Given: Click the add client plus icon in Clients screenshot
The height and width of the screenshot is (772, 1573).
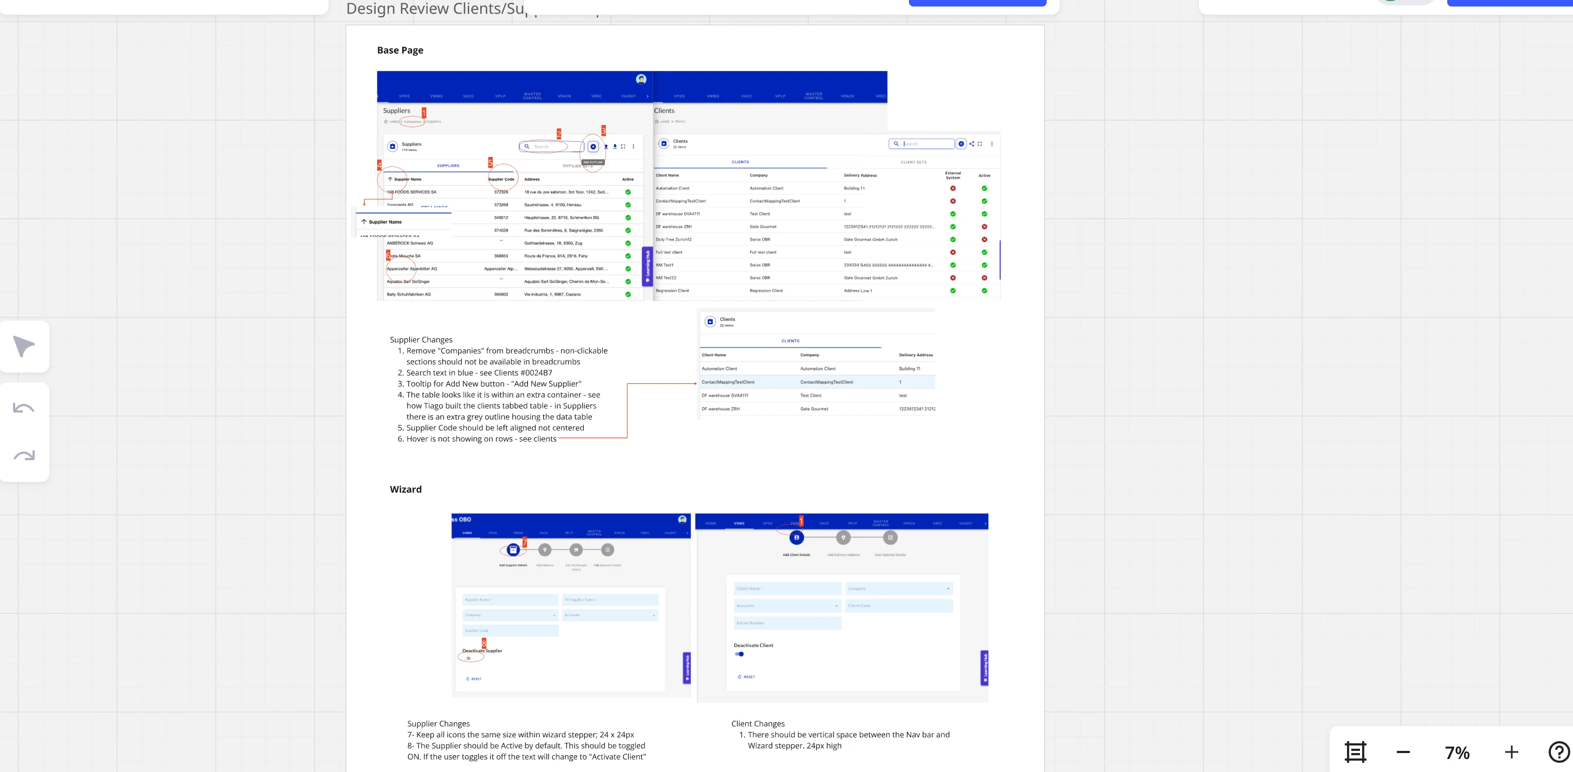Looking at the screenshot, I should (x=961, y=144).
